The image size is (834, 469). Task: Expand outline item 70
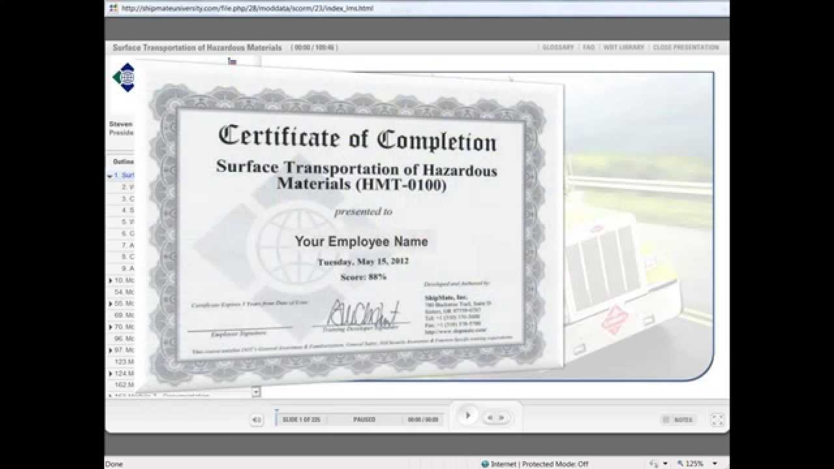(x=110, y=327)
